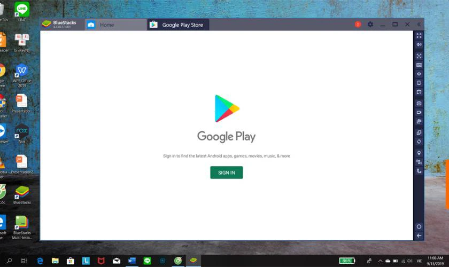449x267 pixels.
Task: Click the green SIGN IN button
Action: 227,172
